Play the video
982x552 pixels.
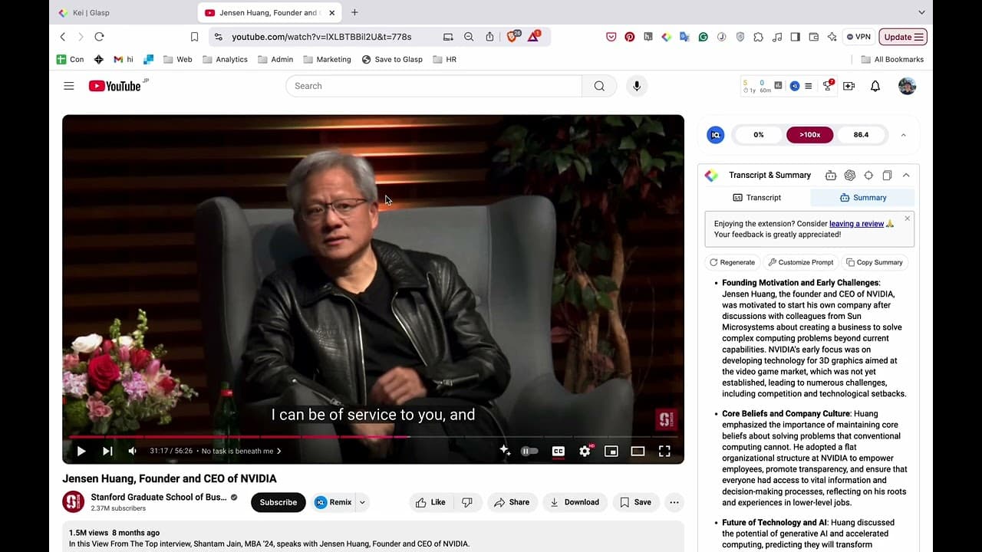(x=81, y=451)
